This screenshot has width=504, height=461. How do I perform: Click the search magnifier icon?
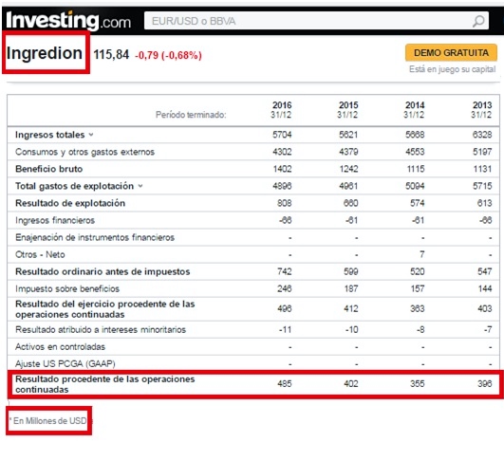tap(478, 22)
